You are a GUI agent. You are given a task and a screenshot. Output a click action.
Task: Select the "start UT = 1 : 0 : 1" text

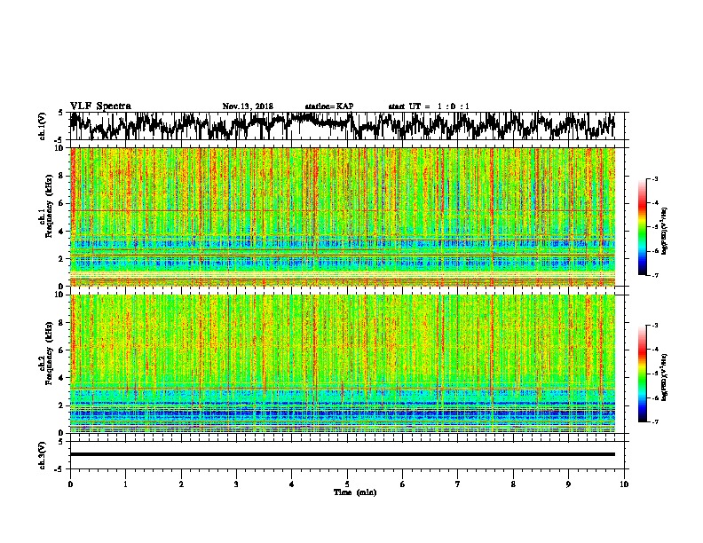(429, 106)
